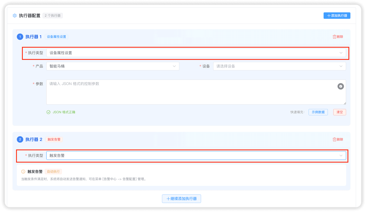
Task: Click the gear icon beside 执行器配置
Action: (x=15, y=16)
